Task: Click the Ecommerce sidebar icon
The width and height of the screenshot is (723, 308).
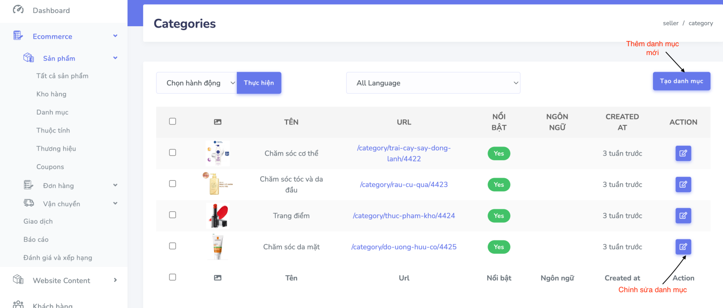Action: pos(18,36)
